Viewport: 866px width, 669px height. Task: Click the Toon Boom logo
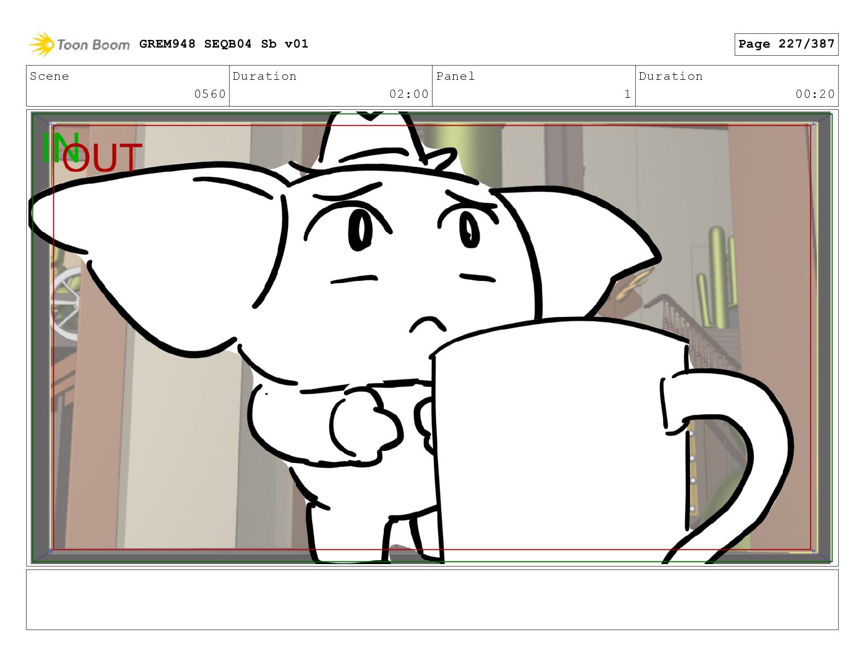click(x=79, y=44)
